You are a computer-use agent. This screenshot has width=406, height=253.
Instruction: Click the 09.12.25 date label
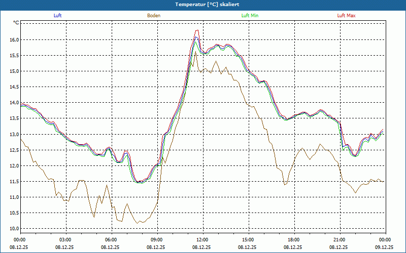tap(385, 247)
